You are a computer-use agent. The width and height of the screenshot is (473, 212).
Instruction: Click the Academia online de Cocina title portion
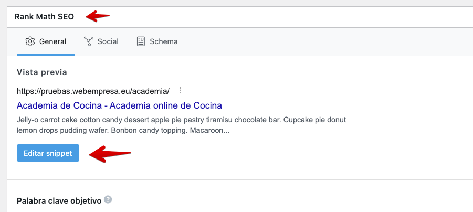click(165, 105)
